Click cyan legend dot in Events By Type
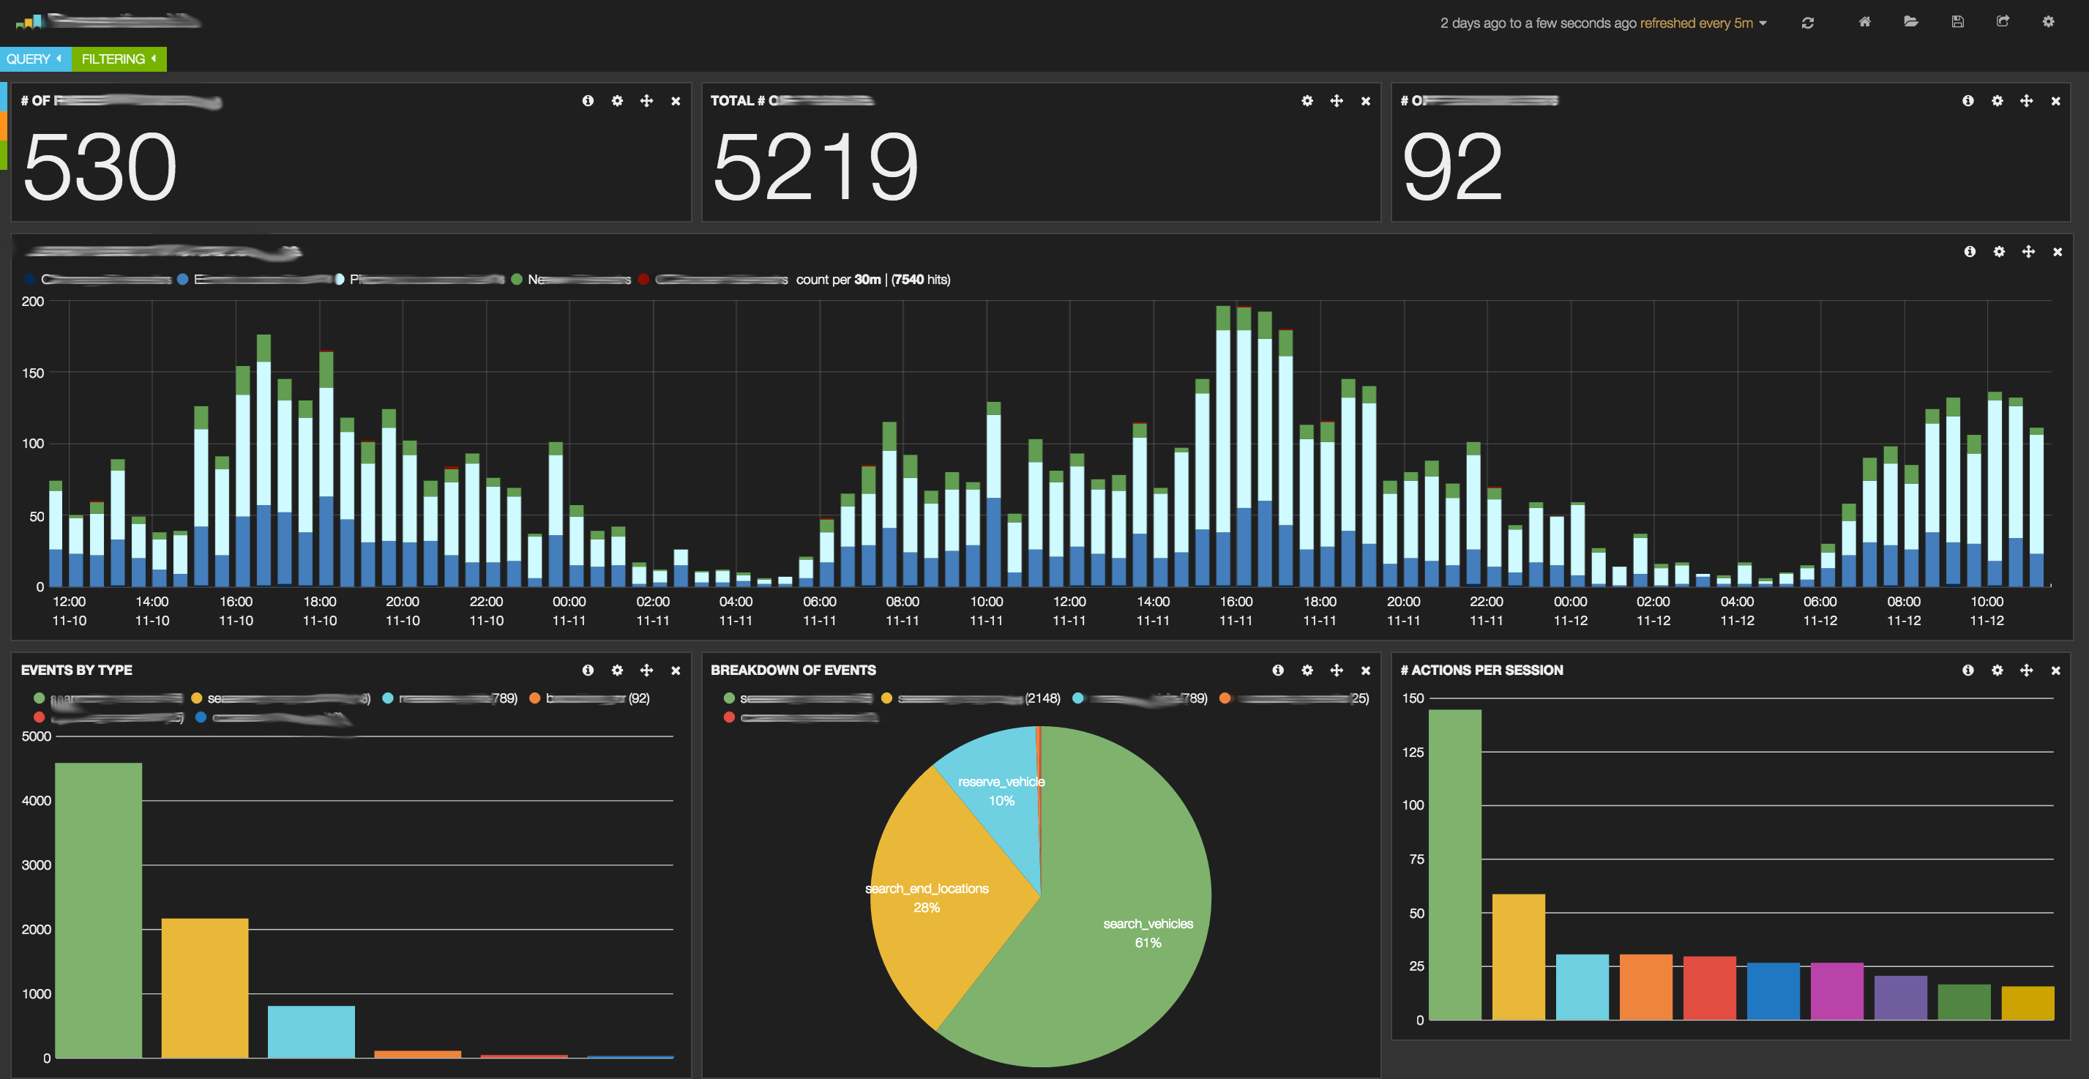 pos(388,698)
